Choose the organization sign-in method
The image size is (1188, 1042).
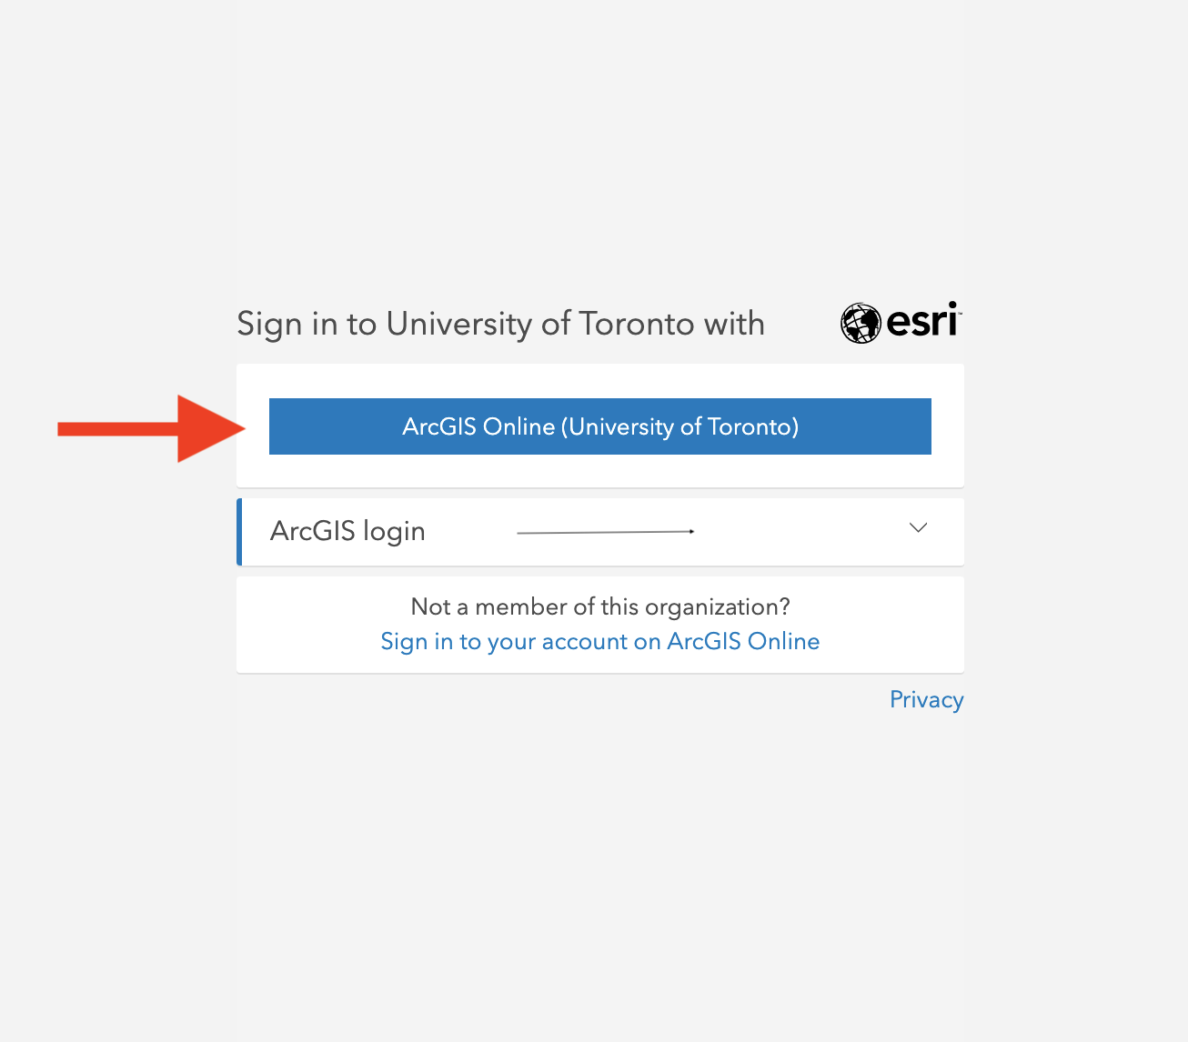599,426
